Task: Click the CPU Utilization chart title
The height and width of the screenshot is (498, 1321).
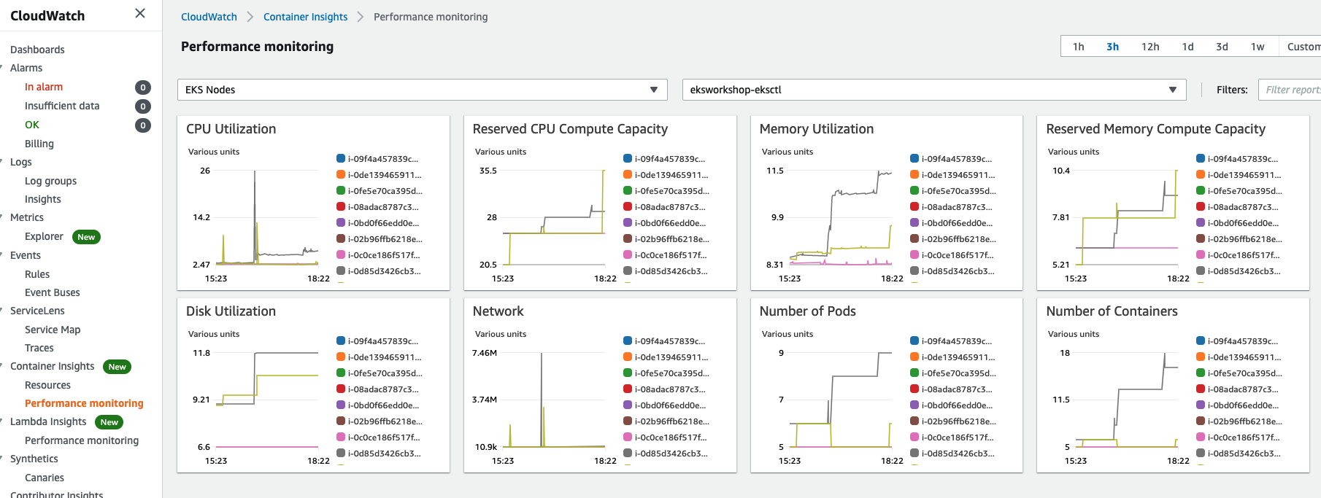Action: (231, 129)
